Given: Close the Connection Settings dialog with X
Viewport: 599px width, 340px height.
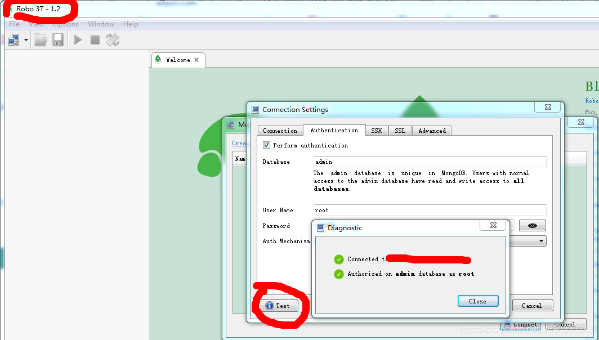Looking at the screenshot, I should (x=548, y=107).
